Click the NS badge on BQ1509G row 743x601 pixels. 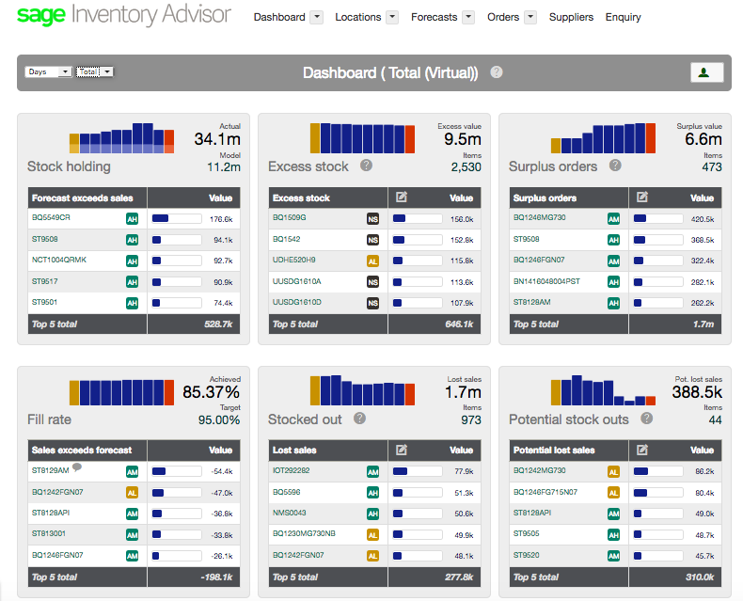(x=373, y=219)
